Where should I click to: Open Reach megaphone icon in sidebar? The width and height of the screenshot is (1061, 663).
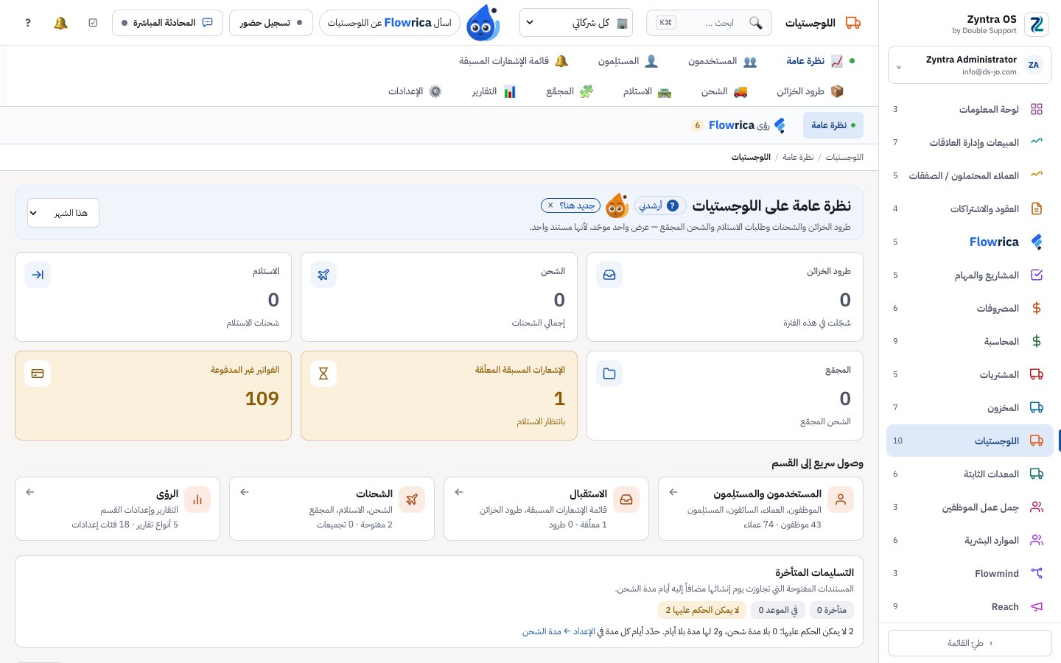(1037, 606)
